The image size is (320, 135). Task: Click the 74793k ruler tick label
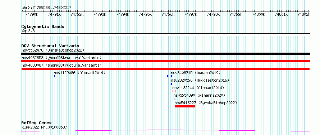click(x=100, y=14)
